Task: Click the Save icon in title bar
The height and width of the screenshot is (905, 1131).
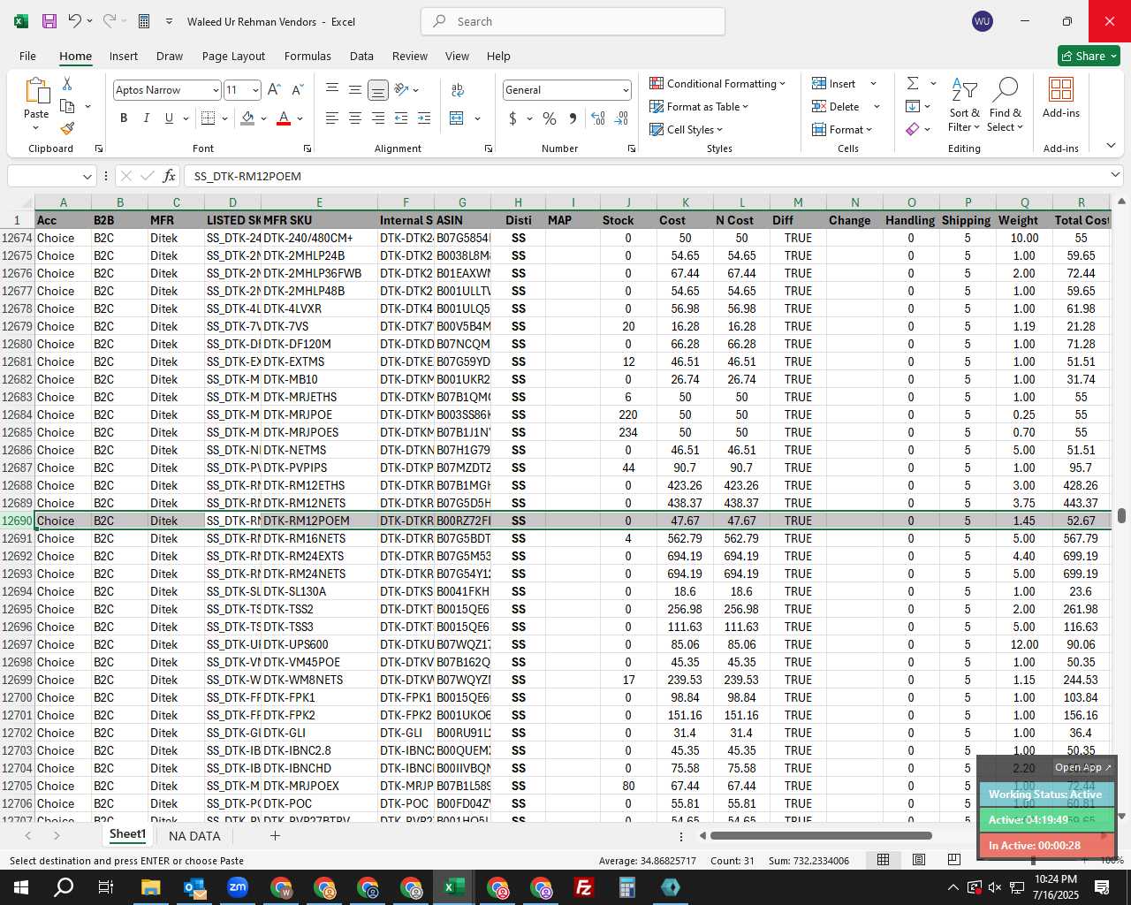Action: tap(49, 21)
